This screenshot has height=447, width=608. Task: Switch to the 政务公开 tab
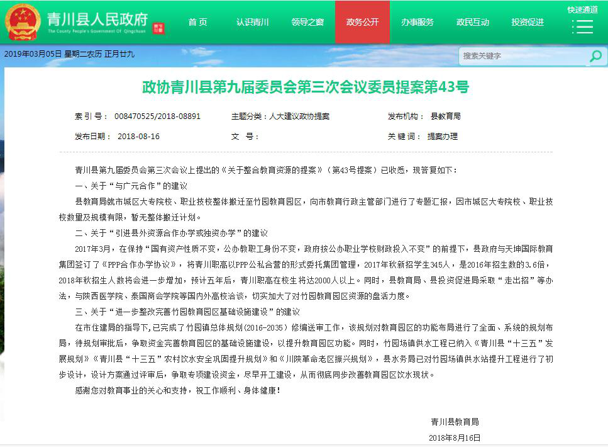coord(362,22)
